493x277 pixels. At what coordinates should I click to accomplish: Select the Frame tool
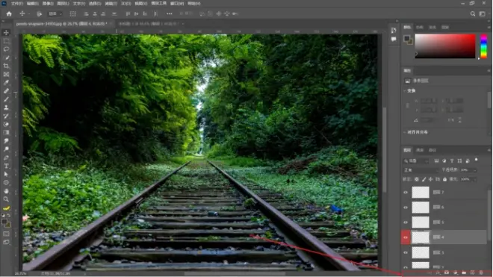tap(6, 75)
